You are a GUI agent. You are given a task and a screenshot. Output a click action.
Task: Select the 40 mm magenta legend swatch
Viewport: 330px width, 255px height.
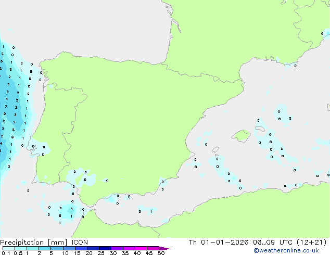[141, 248]
